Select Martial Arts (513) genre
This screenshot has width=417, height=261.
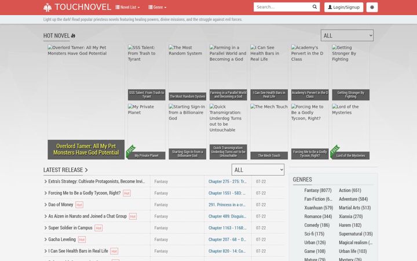pos(355,208)
